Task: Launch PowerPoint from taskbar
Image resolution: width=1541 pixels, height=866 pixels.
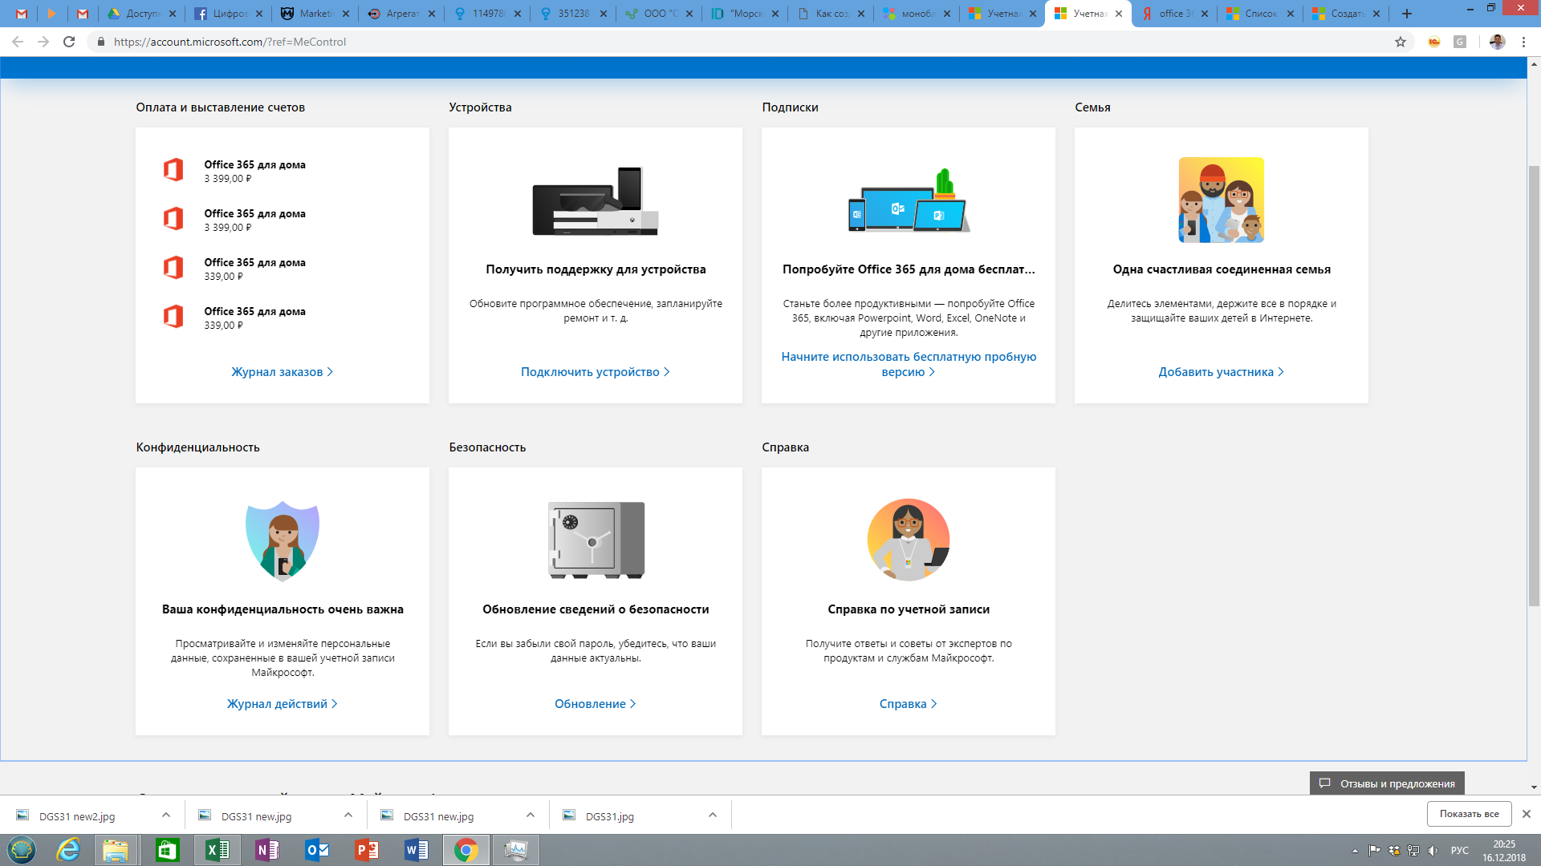Action: [367, 850]
